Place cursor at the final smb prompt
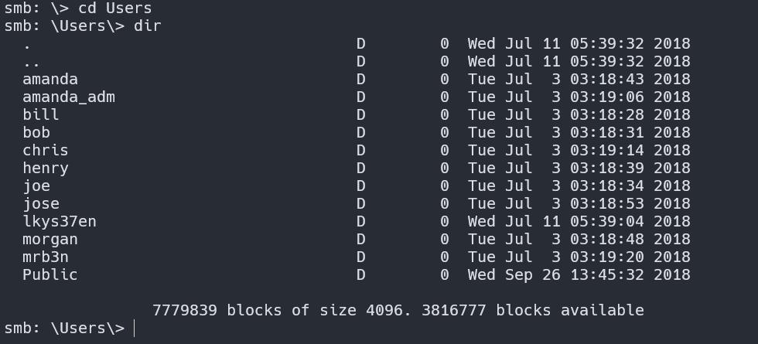758x344 pixels. (134, 328)
